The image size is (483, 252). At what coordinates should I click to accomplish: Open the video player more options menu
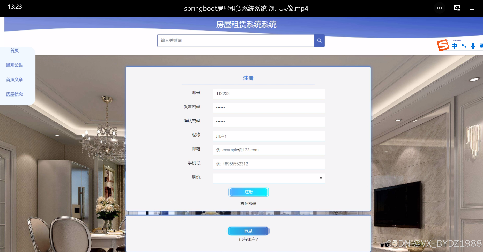(440, 8)
